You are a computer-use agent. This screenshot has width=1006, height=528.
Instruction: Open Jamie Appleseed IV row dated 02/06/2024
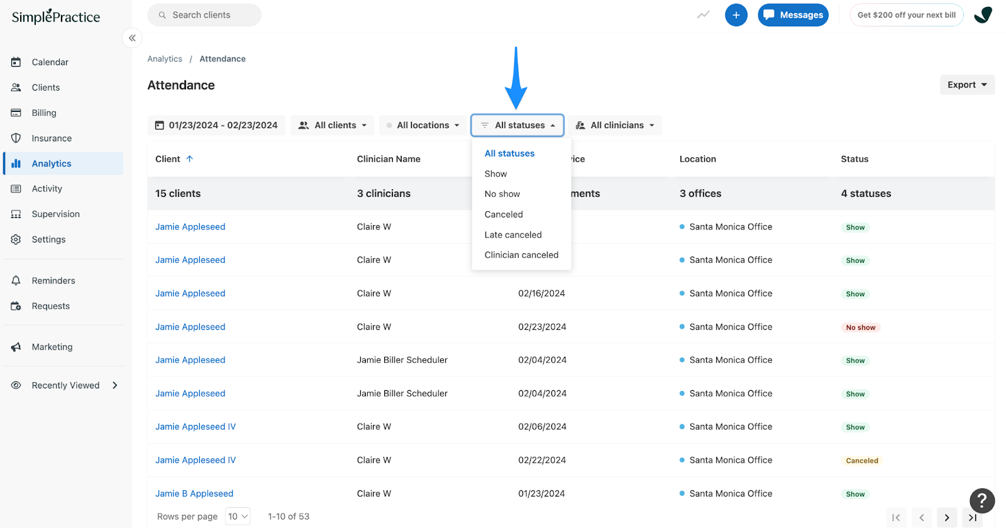[x=196, y=427]
